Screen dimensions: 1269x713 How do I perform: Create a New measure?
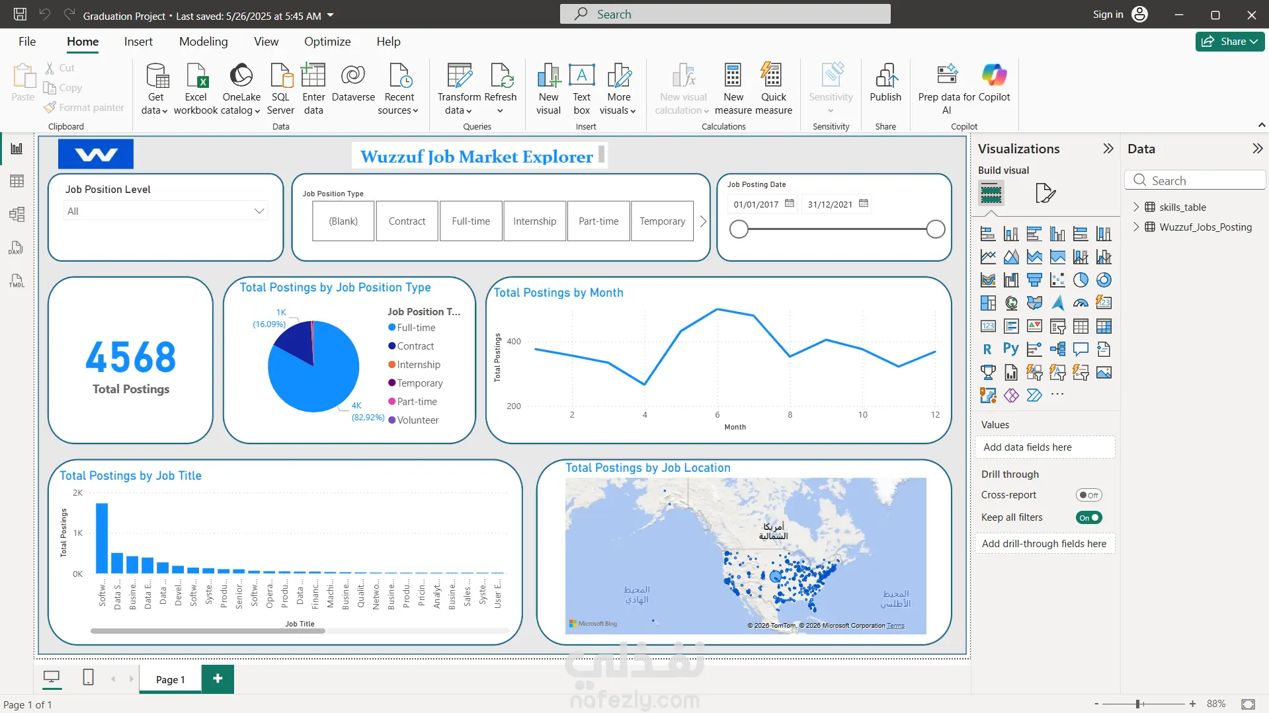[733, 89]
